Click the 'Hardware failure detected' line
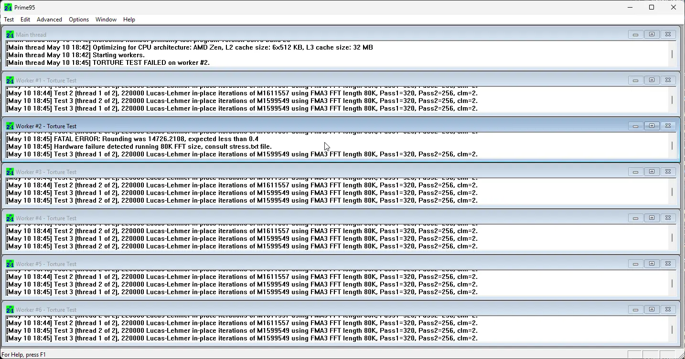Viewport: 685px width, 359px height. (139, 146)
